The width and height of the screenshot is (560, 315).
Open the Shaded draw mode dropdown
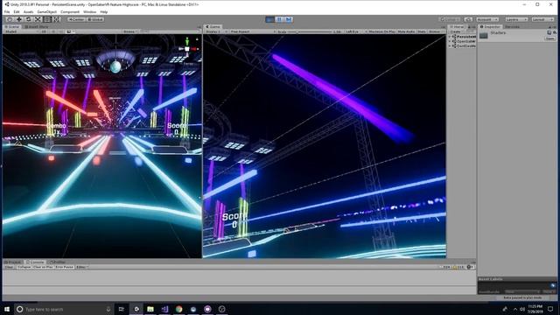pos(20,31)
